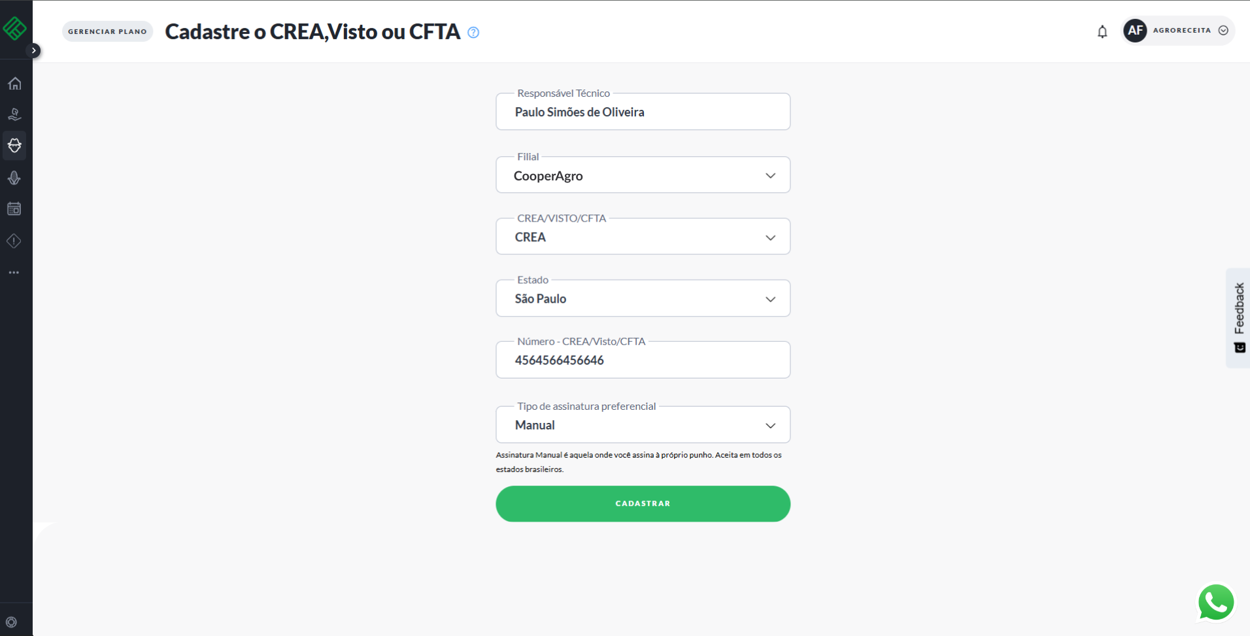Viewport: 1250px width, 636px height.
Task: Click the warning diamond sidebar icon
Action: (14, 241)
